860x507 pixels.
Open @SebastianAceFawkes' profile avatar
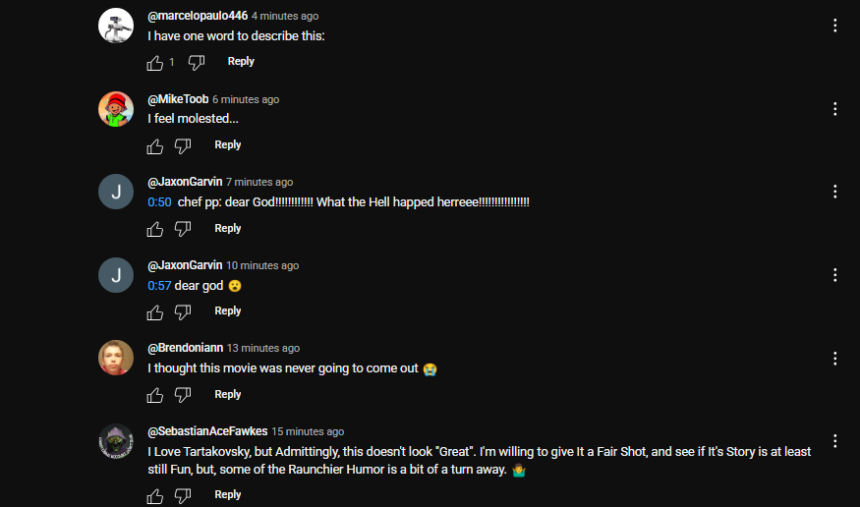(x=116, y=441)
